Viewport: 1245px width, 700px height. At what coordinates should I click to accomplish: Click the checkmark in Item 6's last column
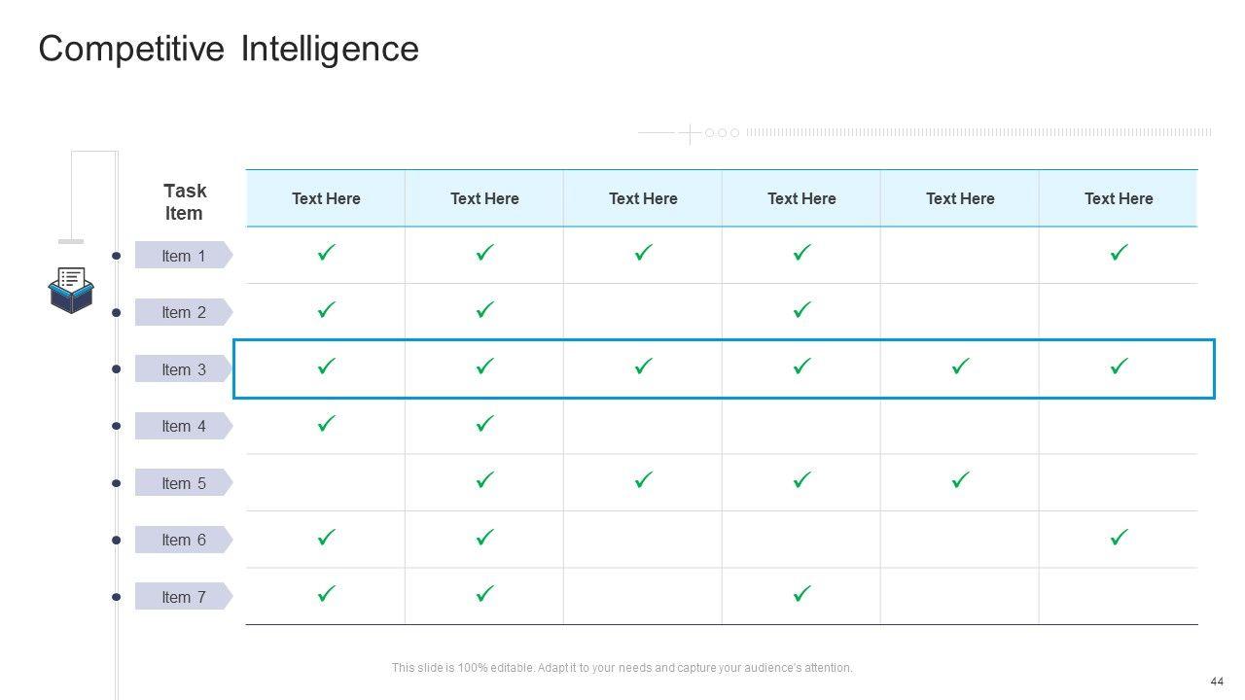(1119, 537)
